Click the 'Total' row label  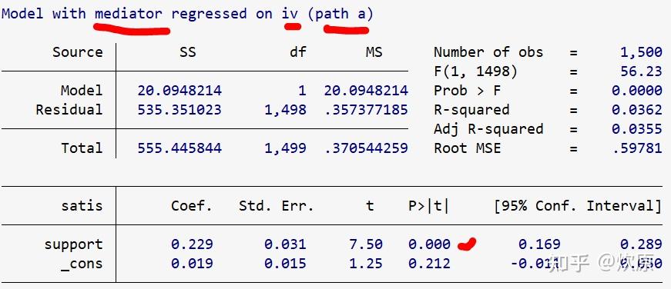82,148
